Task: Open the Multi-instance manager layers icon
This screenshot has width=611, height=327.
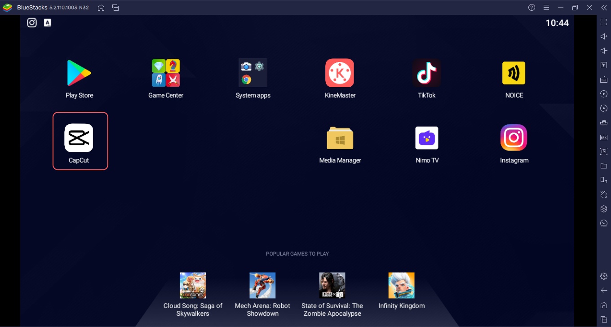Action: 604,209
